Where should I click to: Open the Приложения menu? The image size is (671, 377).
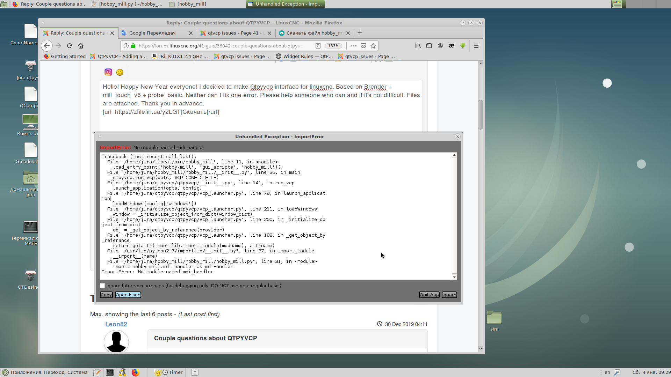[x=26, y=372]
